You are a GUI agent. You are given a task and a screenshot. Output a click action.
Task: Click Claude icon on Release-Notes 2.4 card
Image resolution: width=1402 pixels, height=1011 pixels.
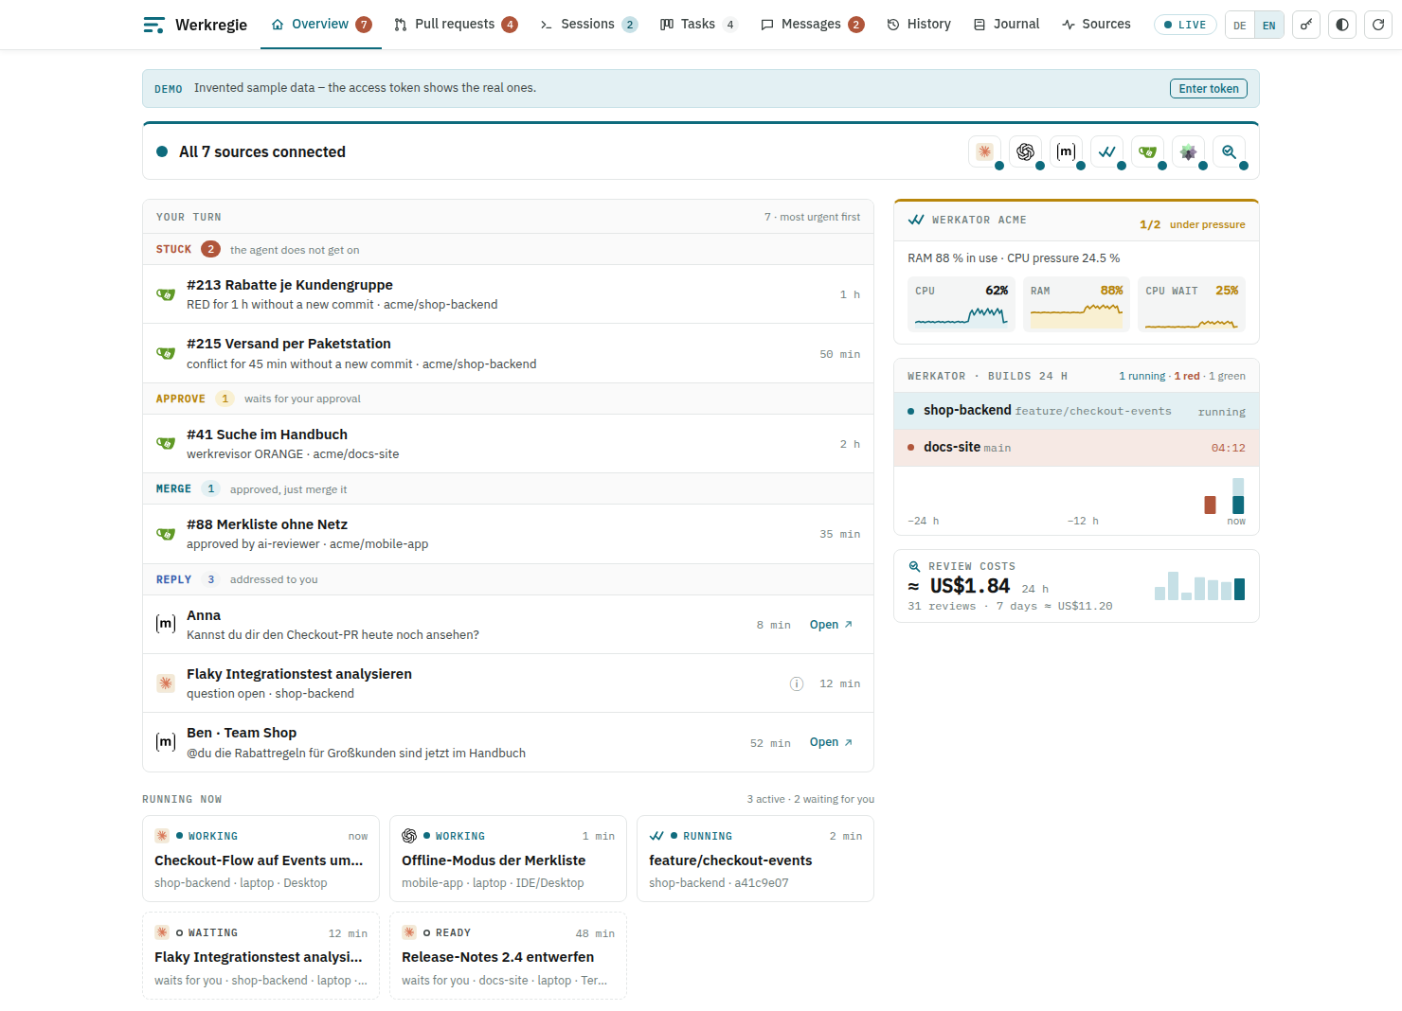point(409,932)
